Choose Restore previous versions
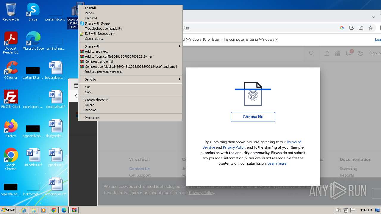 point(130,72)
